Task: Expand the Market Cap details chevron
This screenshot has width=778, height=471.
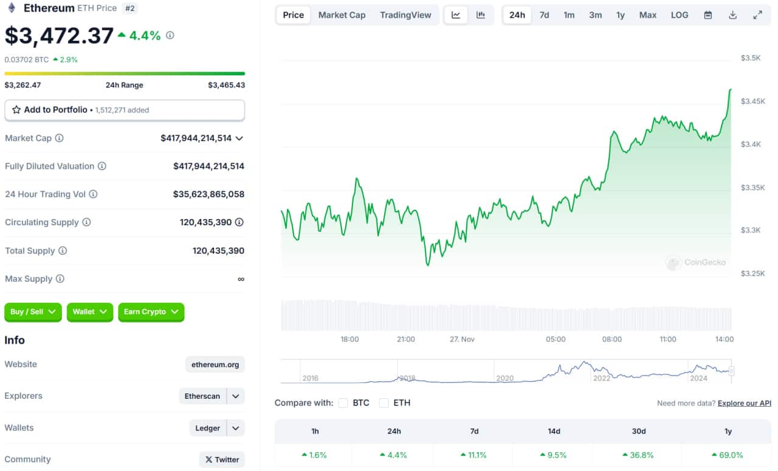Action: coord(239,138)
